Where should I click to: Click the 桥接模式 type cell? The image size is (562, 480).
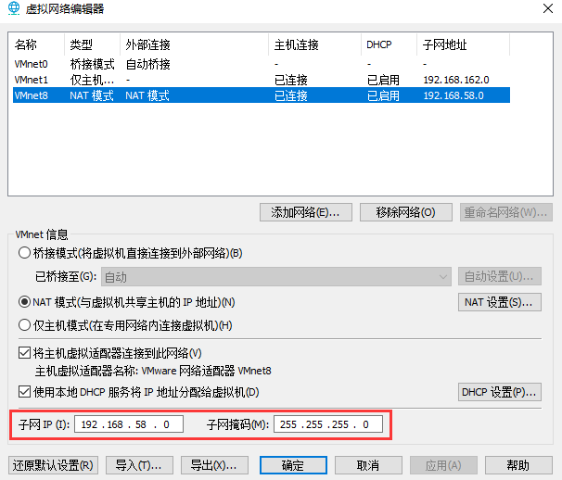92,64
